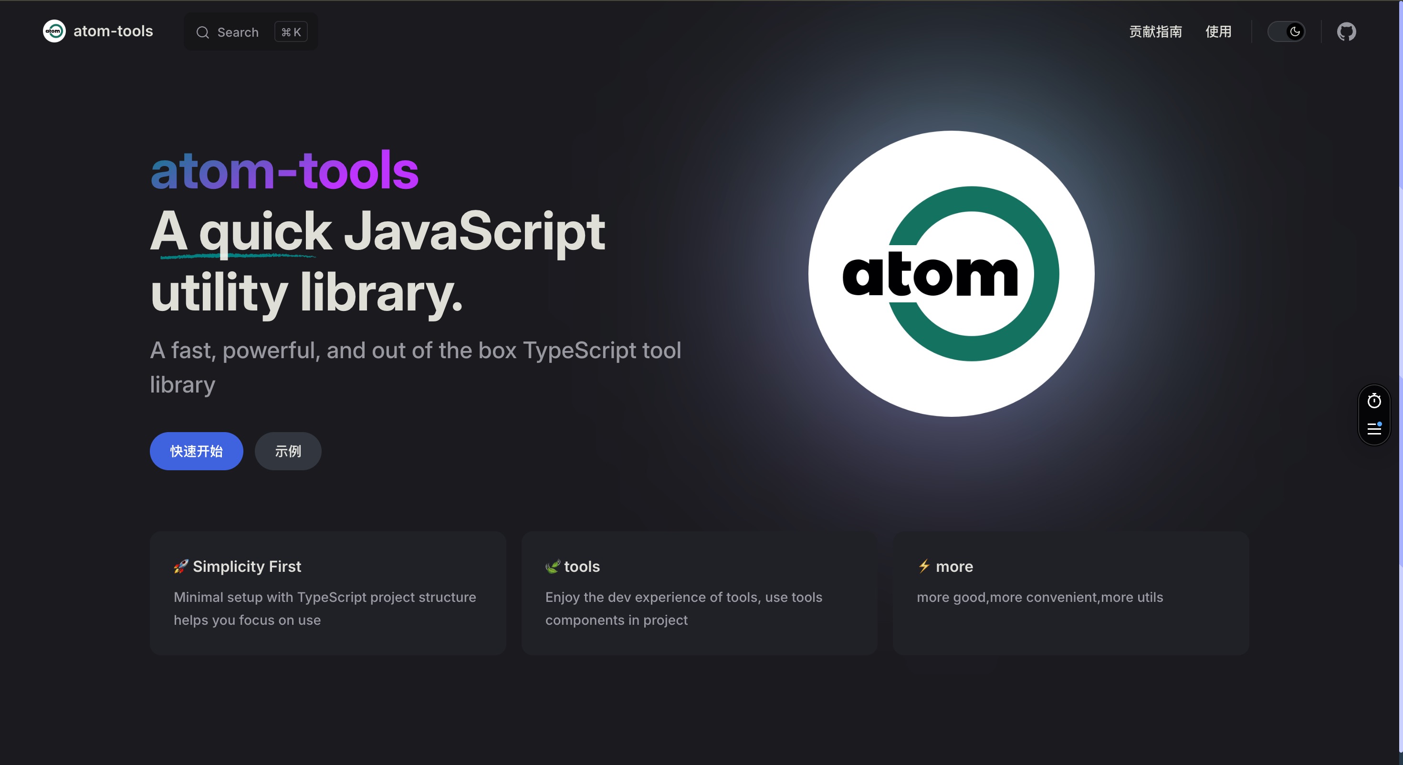Image resolution: width=1403 pixels, height=765 pixels.
Task: Click the search magnifier icon
Action: tap(203, 32)
